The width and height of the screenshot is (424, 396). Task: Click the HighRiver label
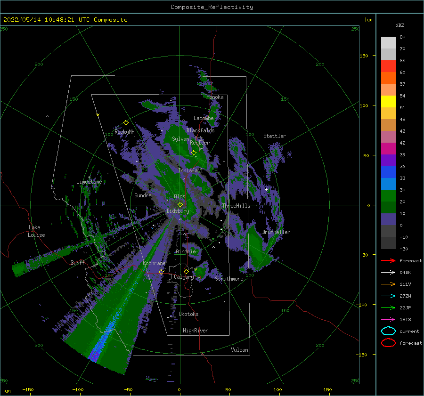[195, 331]
